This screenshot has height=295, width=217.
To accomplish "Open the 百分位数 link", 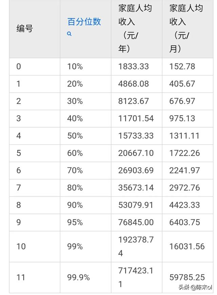I will [84, 22].
